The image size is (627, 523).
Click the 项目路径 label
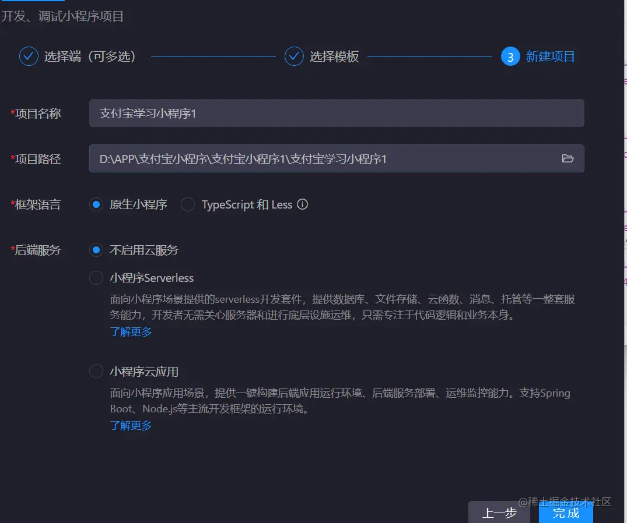tap(36, 159)
